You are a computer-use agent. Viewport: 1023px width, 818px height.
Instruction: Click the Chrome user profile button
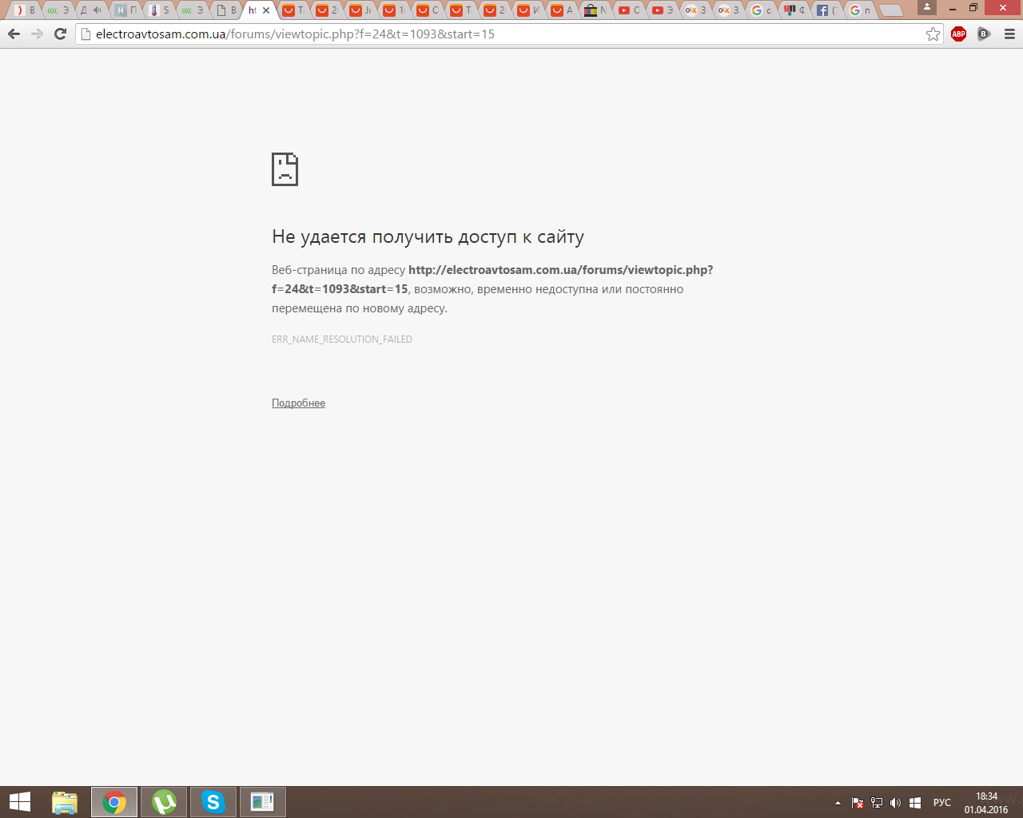(x=927, y=8)
